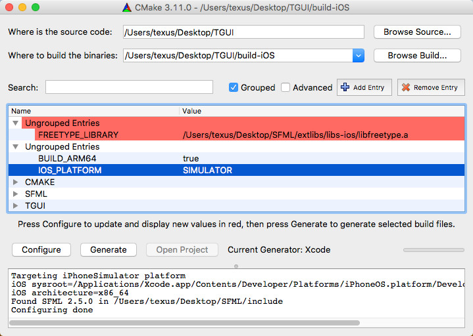
Task: Expand the CMAKE group
Action: click(15, 182)
